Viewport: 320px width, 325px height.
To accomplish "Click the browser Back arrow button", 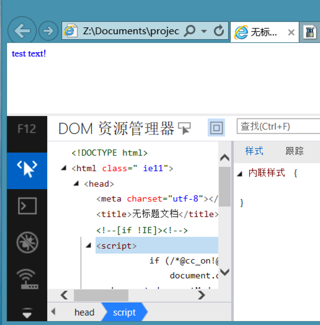I will point(22,30).
